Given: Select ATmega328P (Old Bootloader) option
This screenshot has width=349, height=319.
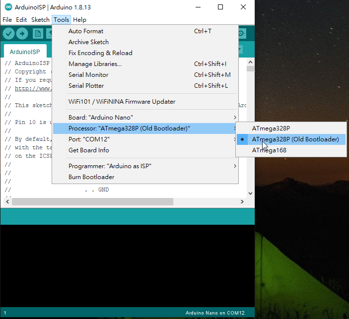Looking at the screenshot, I should 295,139.
